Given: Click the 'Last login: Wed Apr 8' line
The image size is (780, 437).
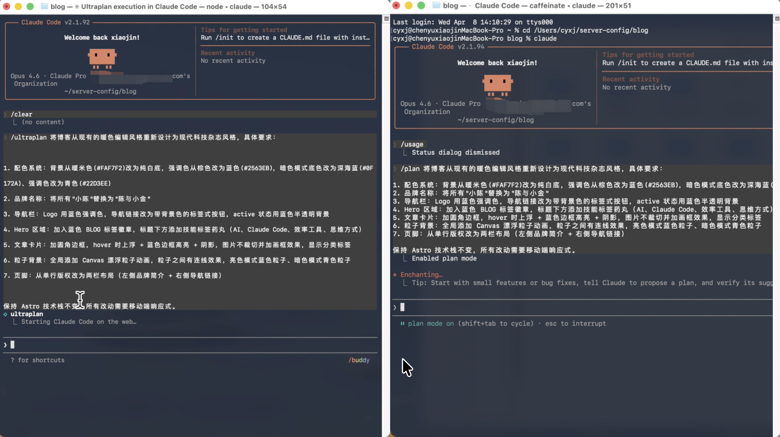Looking at the screenshot, I should pos(473,22).
